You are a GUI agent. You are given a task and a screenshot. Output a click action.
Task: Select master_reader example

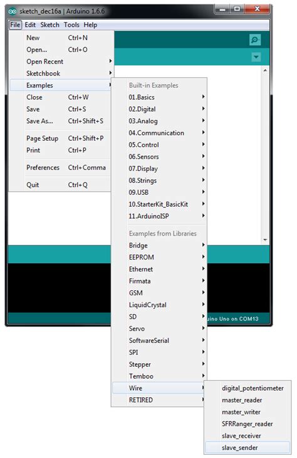247,400
